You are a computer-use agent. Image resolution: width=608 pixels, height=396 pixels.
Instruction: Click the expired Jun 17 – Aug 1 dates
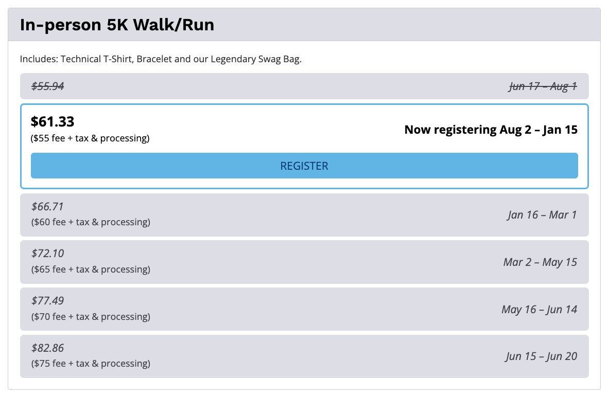pyautogui.click(x=543, y=86)
